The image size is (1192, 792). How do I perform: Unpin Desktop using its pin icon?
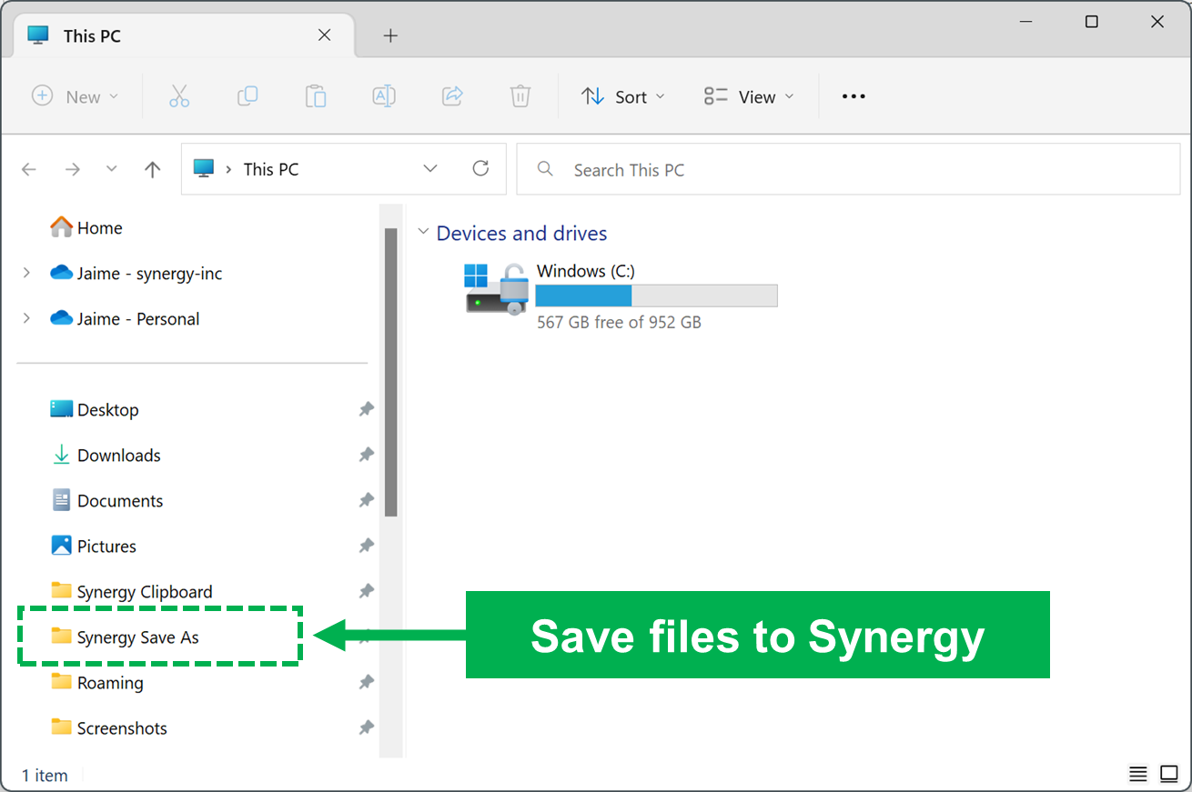366,410
